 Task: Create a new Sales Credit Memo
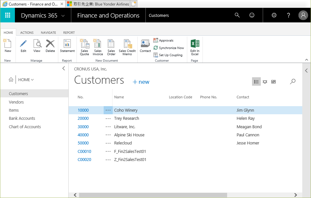click(127, 47)
